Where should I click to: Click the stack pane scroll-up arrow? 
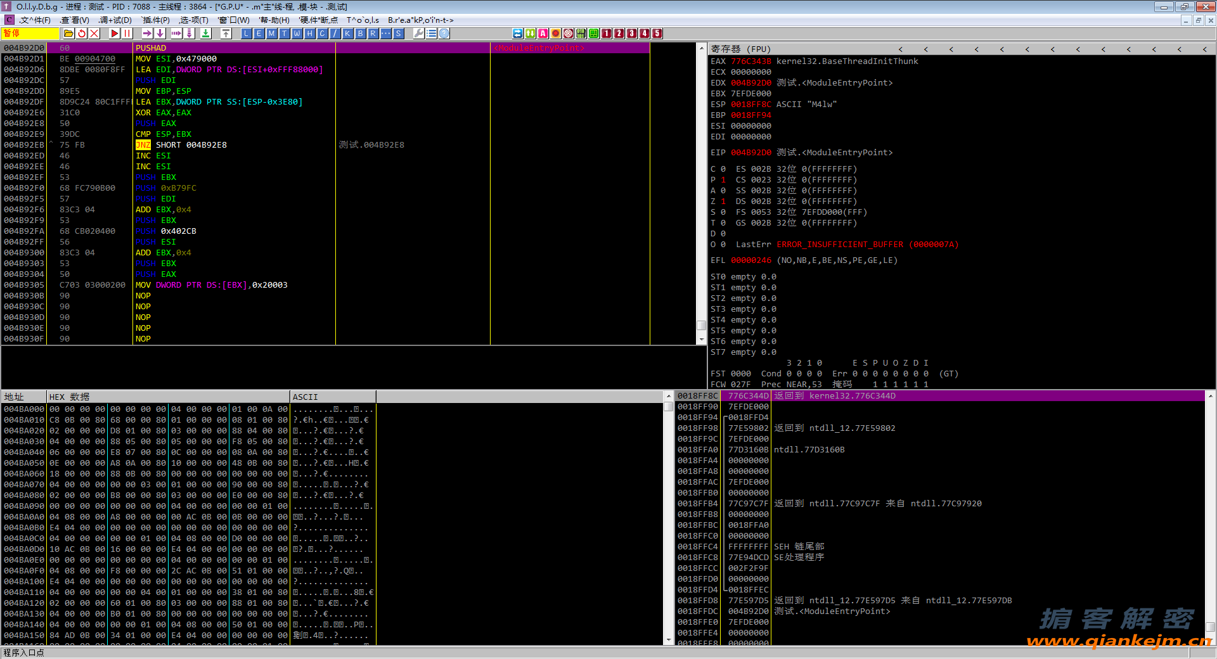coord(1210,396)
